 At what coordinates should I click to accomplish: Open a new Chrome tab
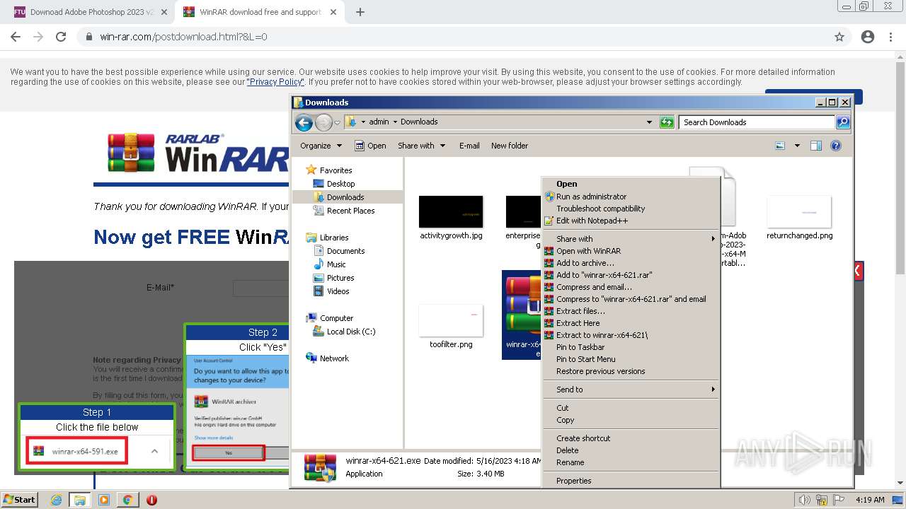tap(360, 12)
